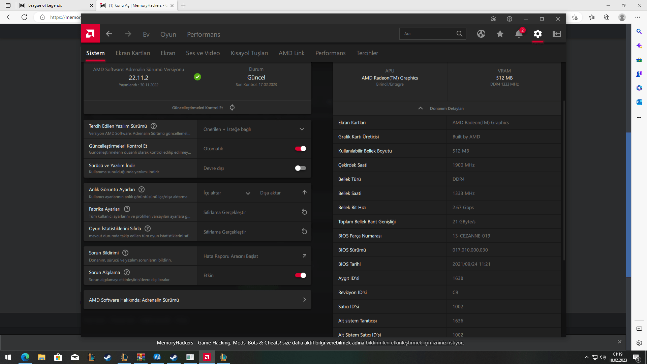Refresh the Edge page
Screen dimensions: 647x364
24,17
